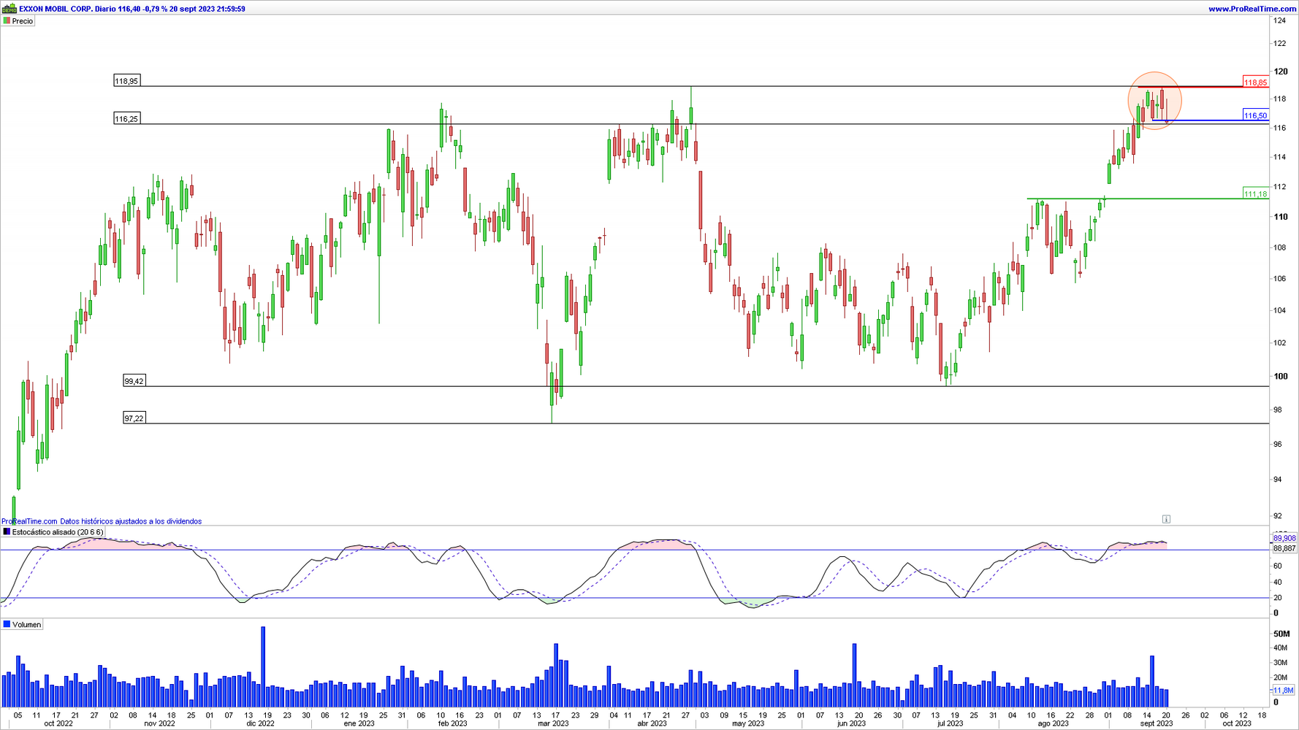Click the 89,908 stochastic value tag
The image size is (1299, 730).
point(1284,538)
